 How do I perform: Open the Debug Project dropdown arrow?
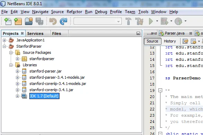(x=171, y=21)
